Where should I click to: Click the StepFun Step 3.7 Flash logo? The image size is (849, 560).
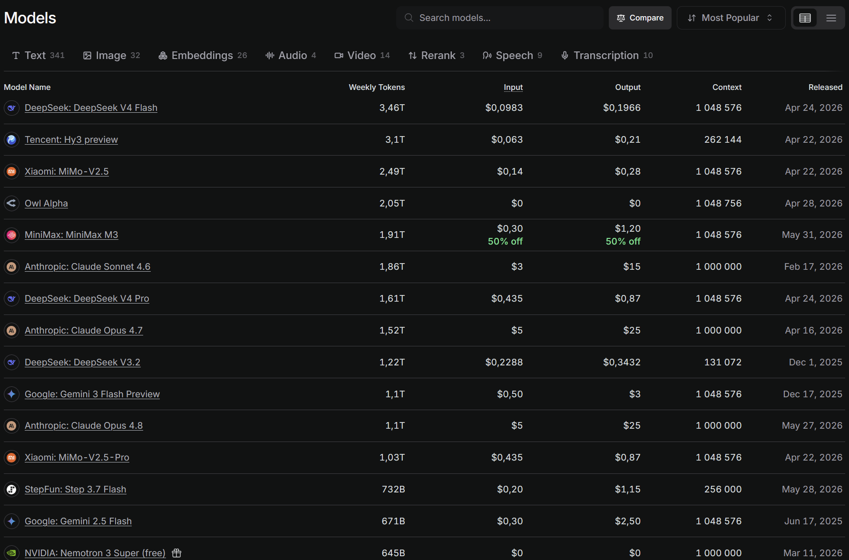coord(11,489)
